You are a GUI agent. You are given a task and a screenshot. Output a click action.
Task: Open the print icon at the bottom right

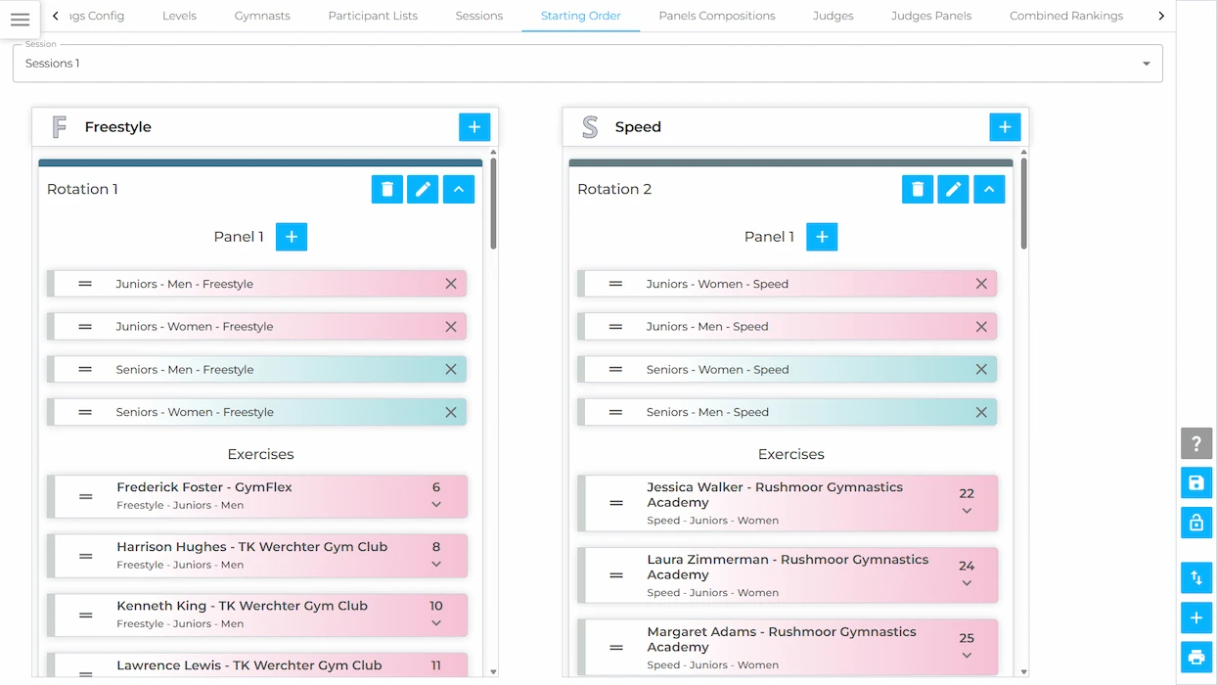coord(1195,657)
